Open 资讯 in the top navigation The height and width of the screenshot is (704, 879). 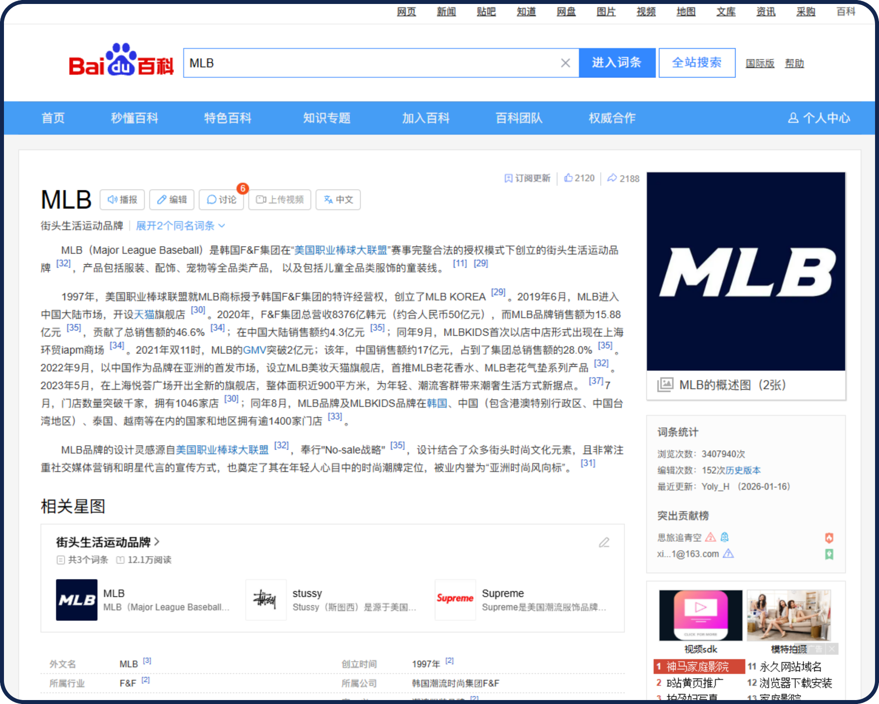[x=766, y=11]
